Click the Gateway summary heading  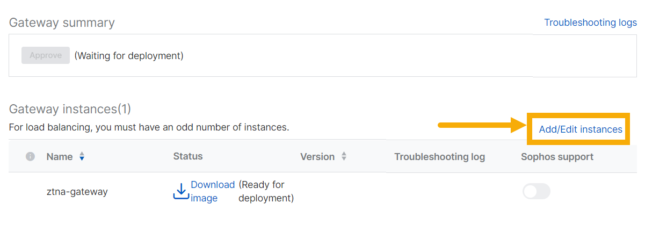62,23
